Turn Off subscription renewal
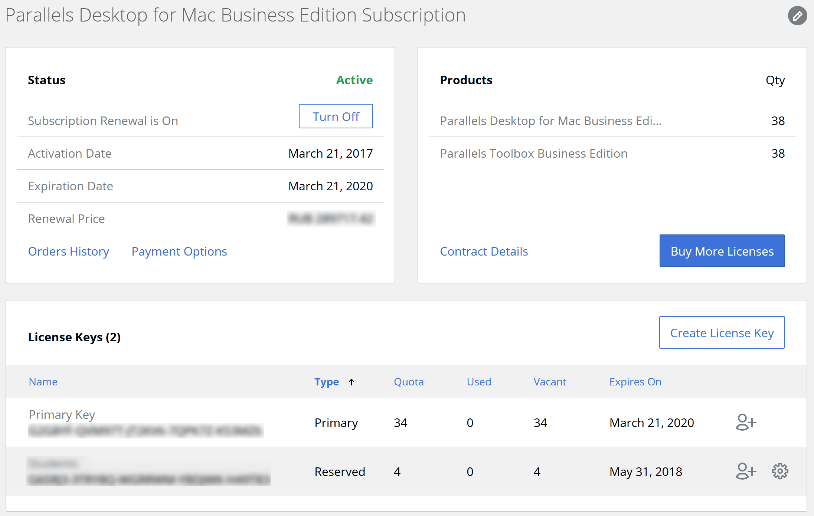Image resolution: width=814 pixels, height=516 pixels. 336,116
